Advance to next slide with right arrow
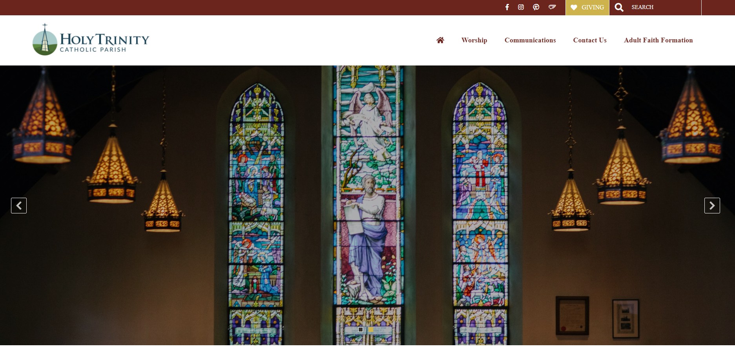 tap(712, 206)
